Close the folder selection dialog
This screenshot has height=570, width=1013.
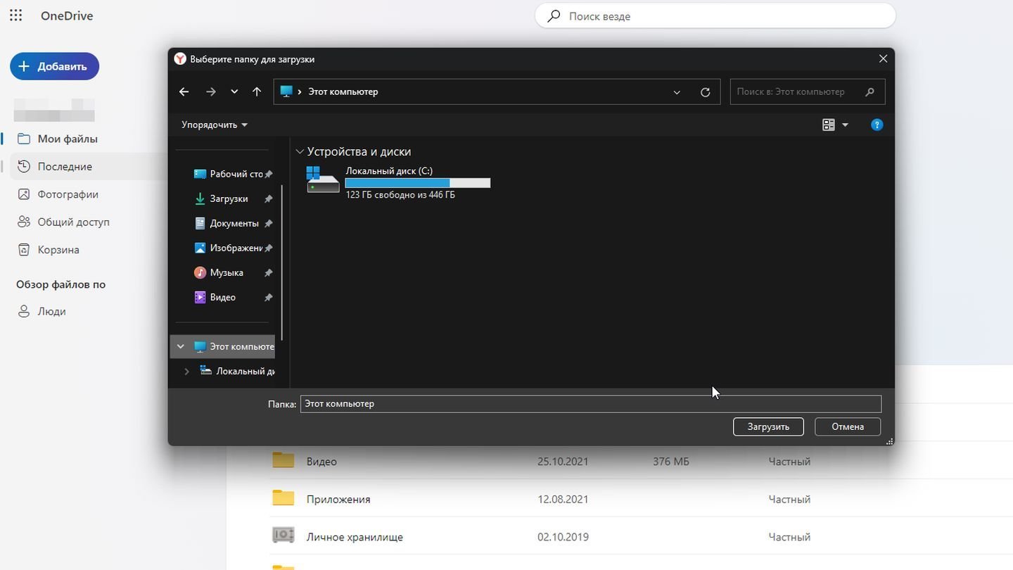(883, 59)
